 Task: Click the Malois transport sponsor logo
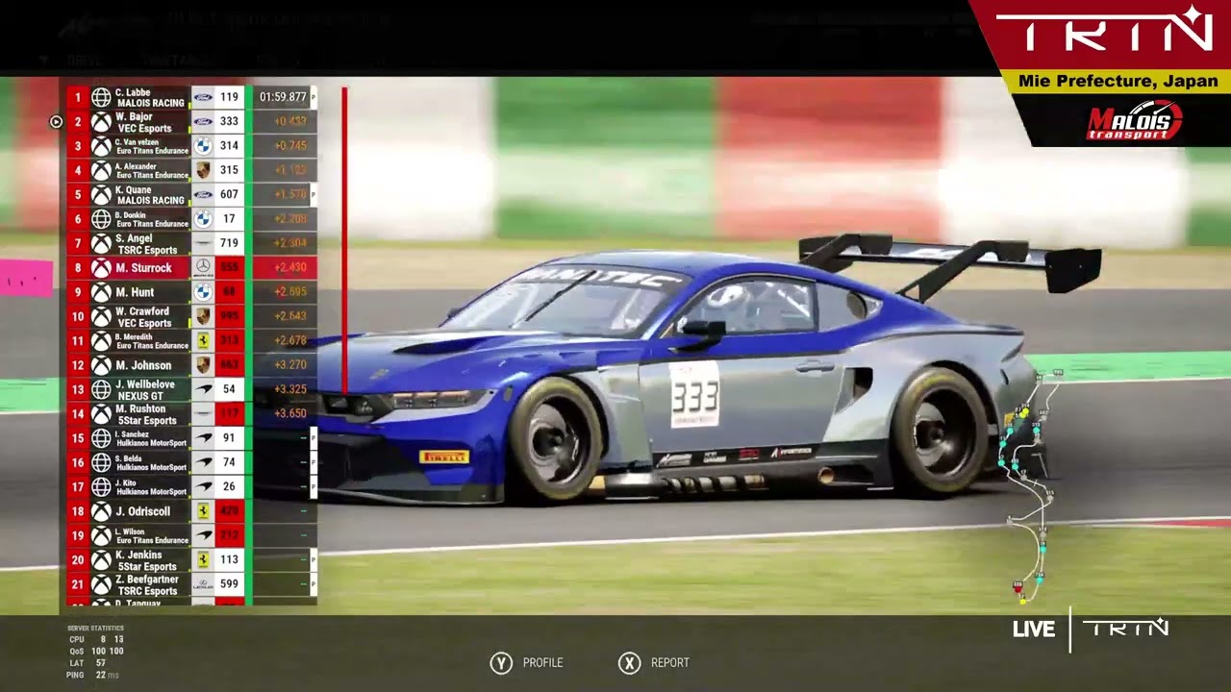(1134, 121)
